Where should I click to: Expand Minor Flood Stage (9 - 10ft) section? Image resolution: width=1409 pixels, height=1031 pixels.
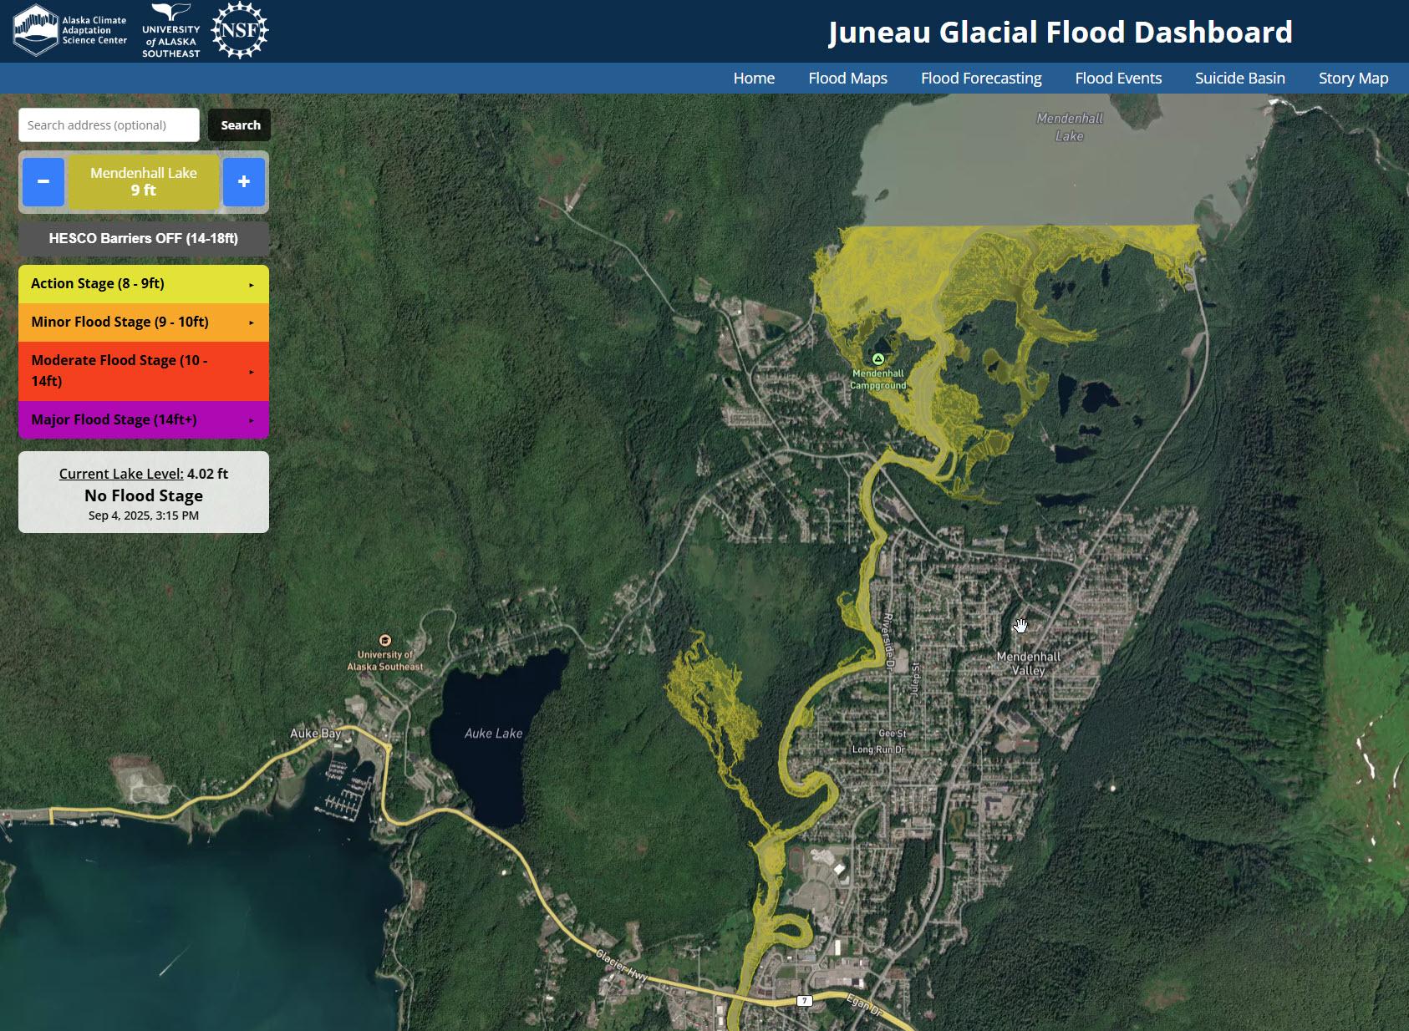[144, 323]
